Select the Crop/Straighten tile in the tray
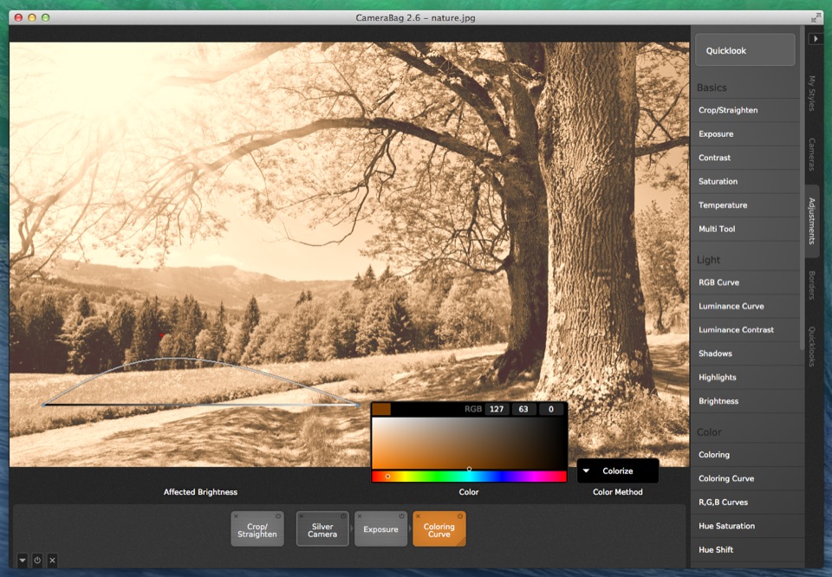 coord(257,529)
